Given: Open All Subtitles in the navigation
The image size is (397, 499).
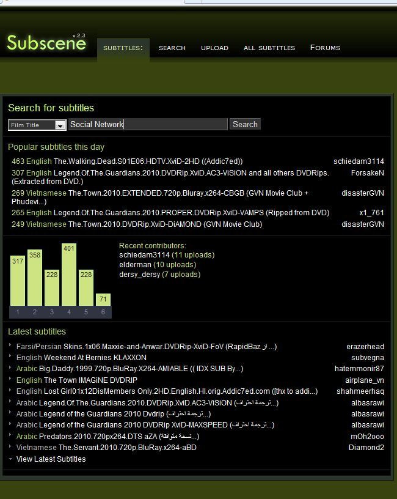Looking at the screenshot, I should coord(269,48).
